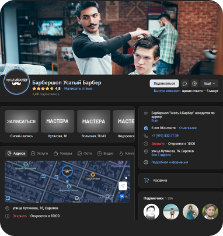Open the bearded subscriber's avatar

210,211
